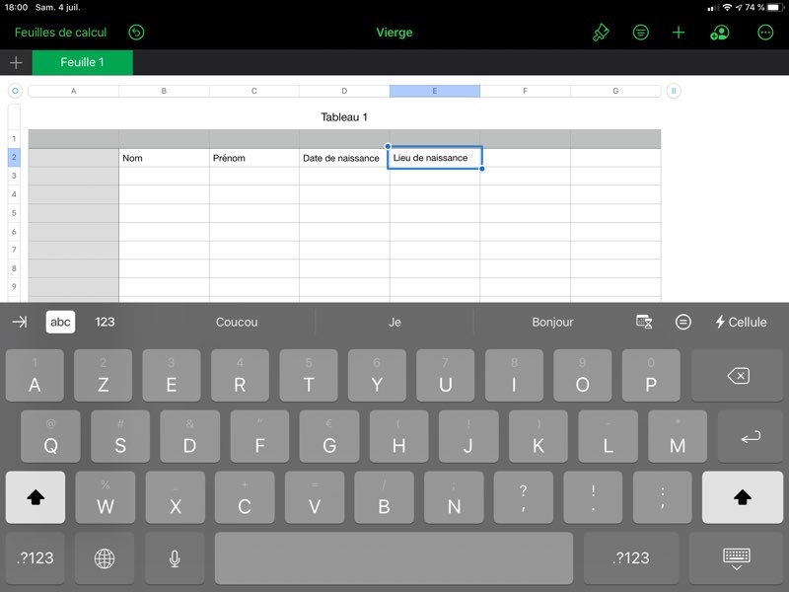Select column E header

coord(434,91)
